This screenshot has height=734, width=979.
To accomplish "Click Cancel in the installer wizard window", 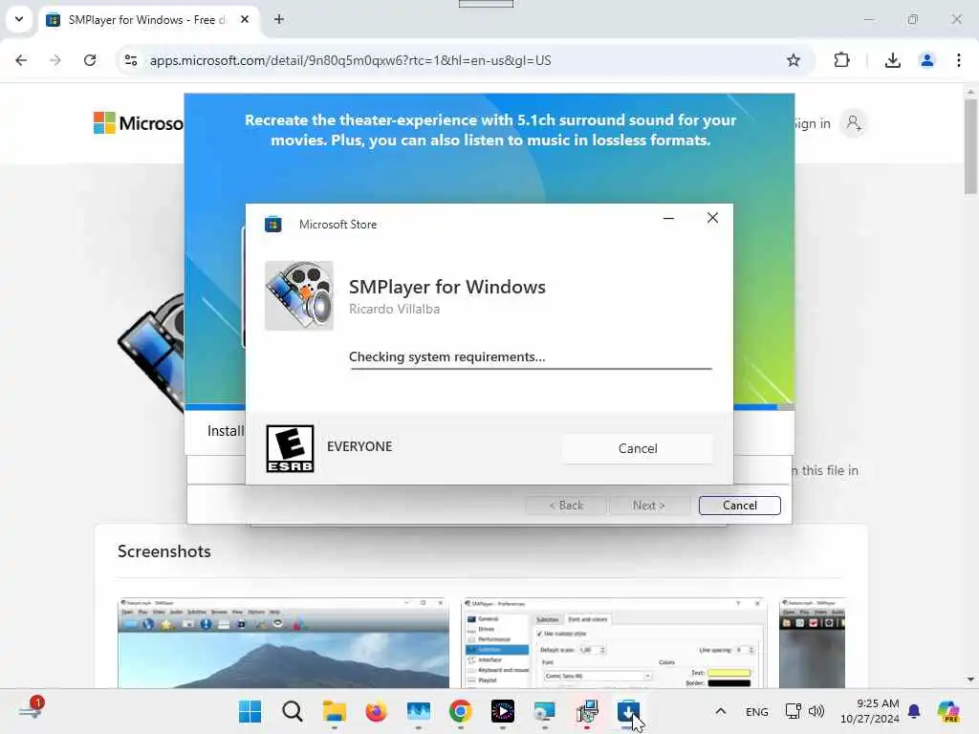I will click(739, 506).
